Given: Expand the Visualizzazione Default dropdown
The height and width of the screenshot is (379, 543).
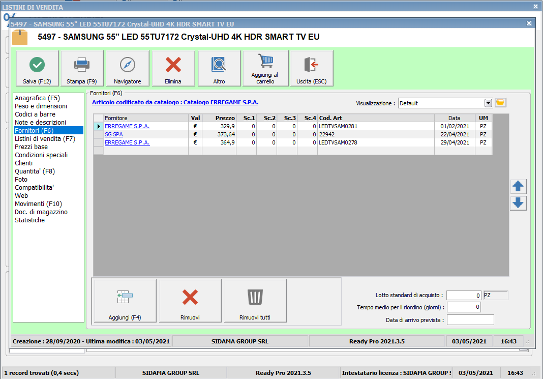Looking at the screenshot, I should (x=488, y=103).
